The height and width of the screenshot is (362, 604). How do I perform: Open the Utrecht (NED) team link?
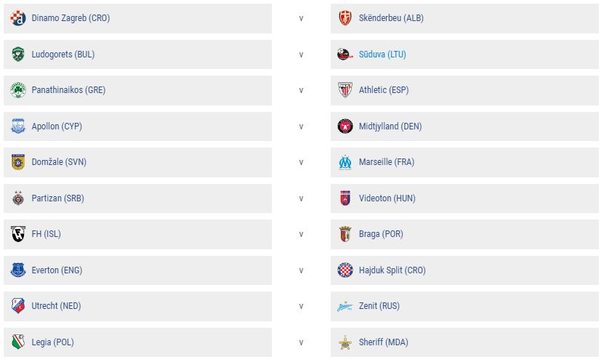point(56,306)
